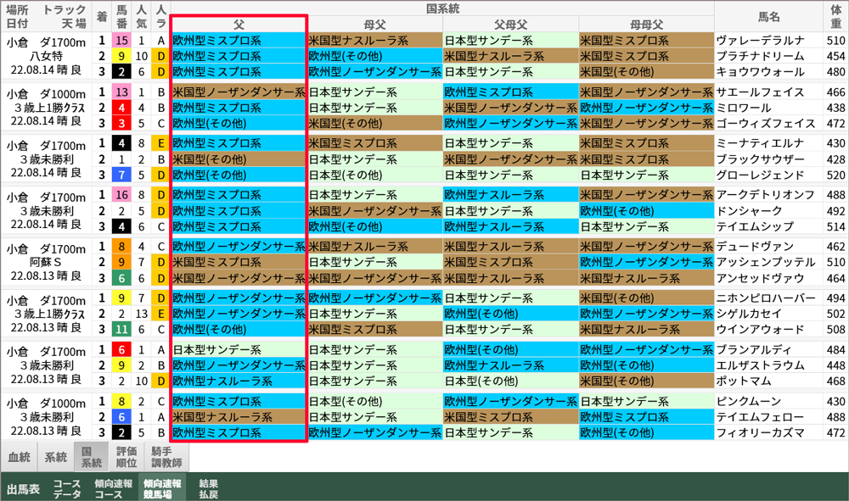Click green horse number 11 badge
The image size is (849, 501).
click(x=121, y=330)
